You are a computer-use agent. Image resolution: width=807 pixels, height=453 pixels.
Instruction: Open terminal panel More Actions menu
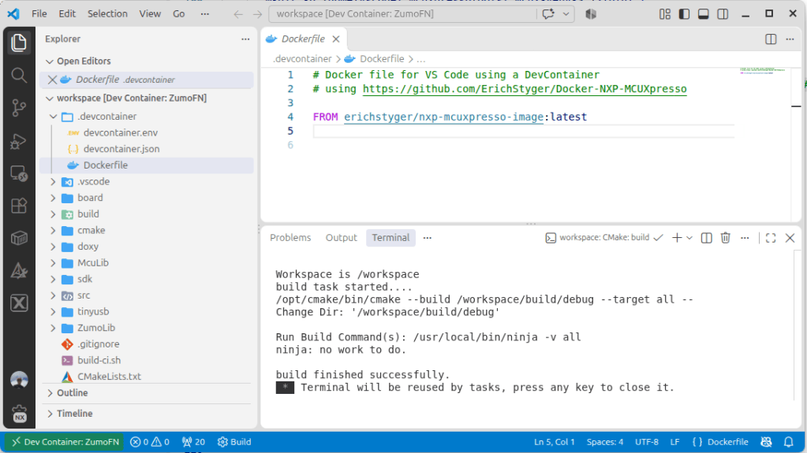745,238
